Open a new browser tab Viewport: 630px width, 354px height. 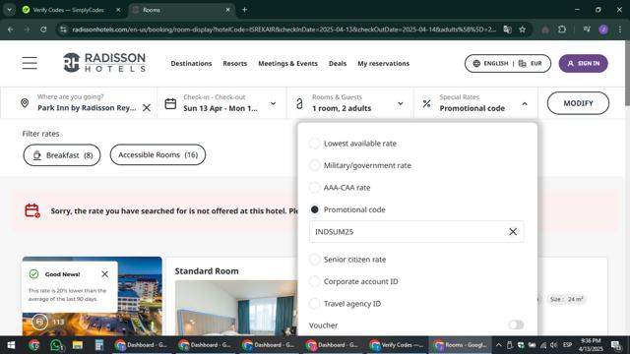[x=244, y=10]
